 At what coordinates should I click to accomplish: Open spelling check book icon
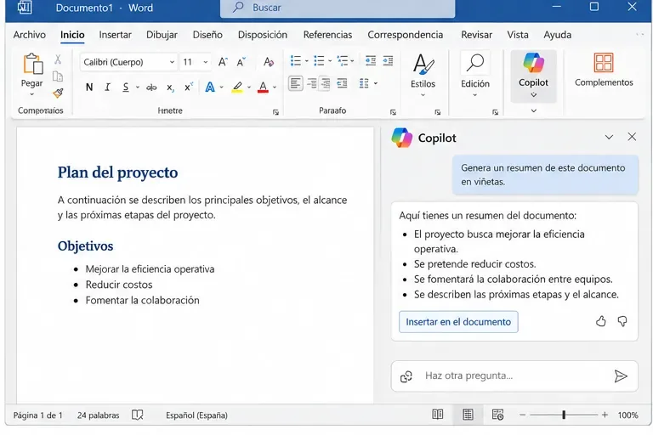tap(138, 415)
